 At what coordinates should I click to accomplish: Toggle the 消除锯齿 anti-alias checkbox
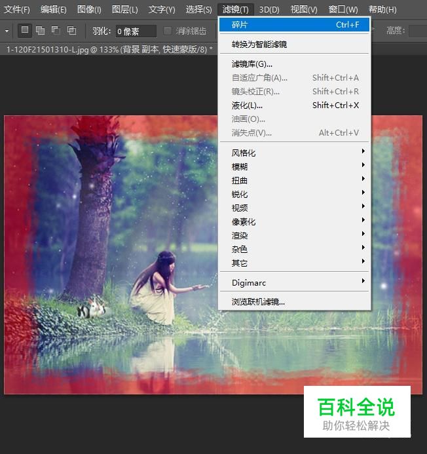coord(168,31)
